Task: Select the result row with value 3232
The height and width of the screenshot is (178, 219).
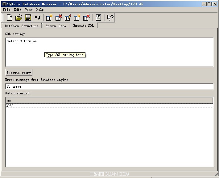Action: coord(109,106)
